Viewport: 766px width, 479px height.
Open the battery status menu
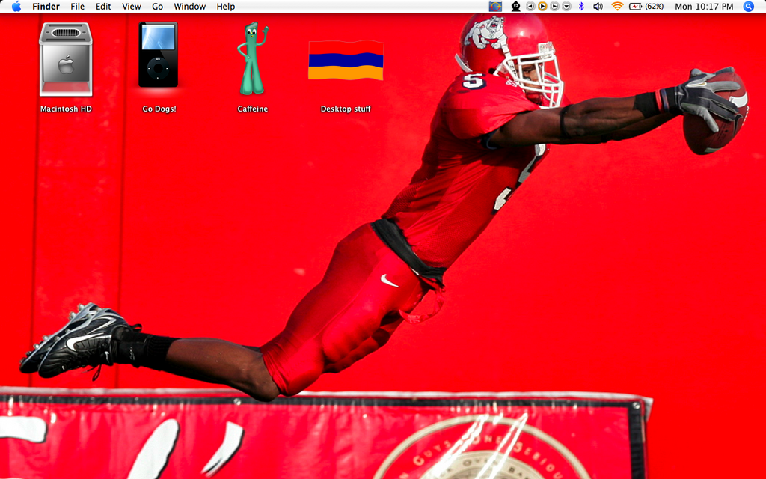click(x=635, y=6)
